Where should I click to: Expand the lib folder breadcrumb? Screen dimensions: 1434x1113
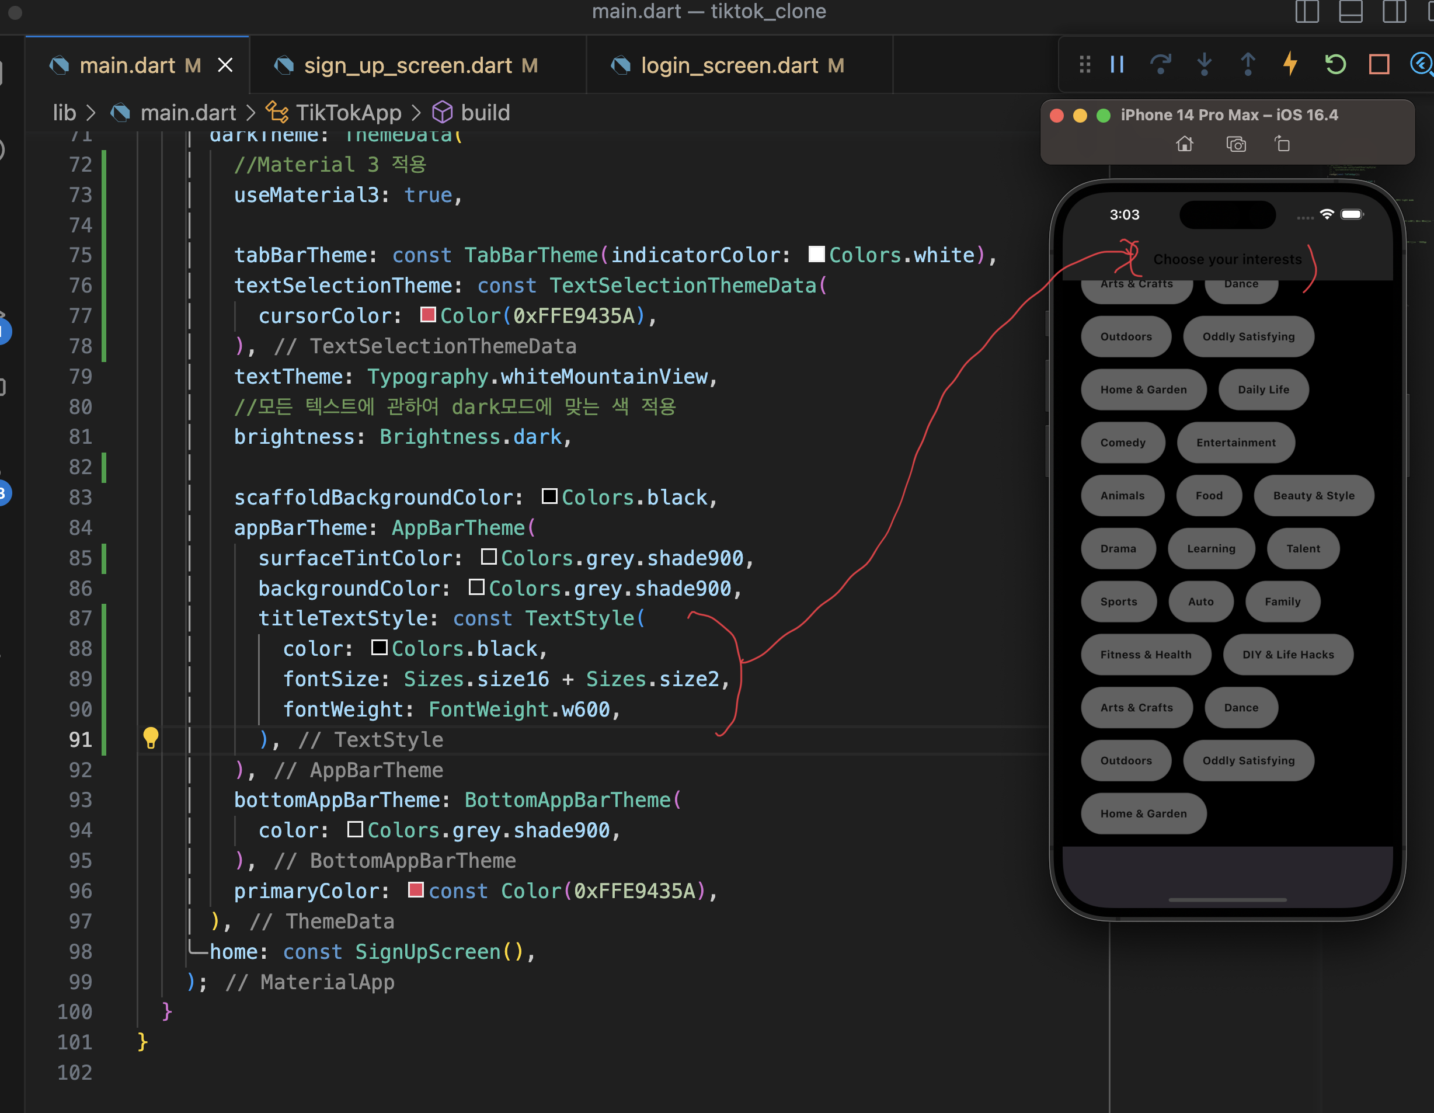click(64, 112)
